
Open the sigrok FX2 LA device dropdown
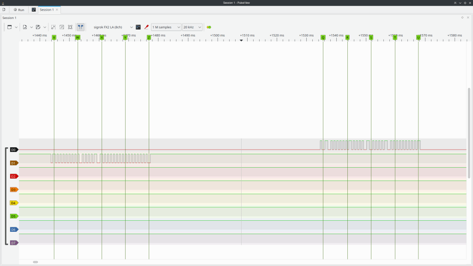click(x=113, y=27)
